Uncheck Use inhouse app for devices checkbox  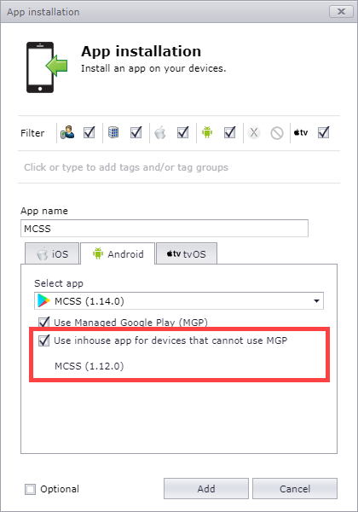44,340
